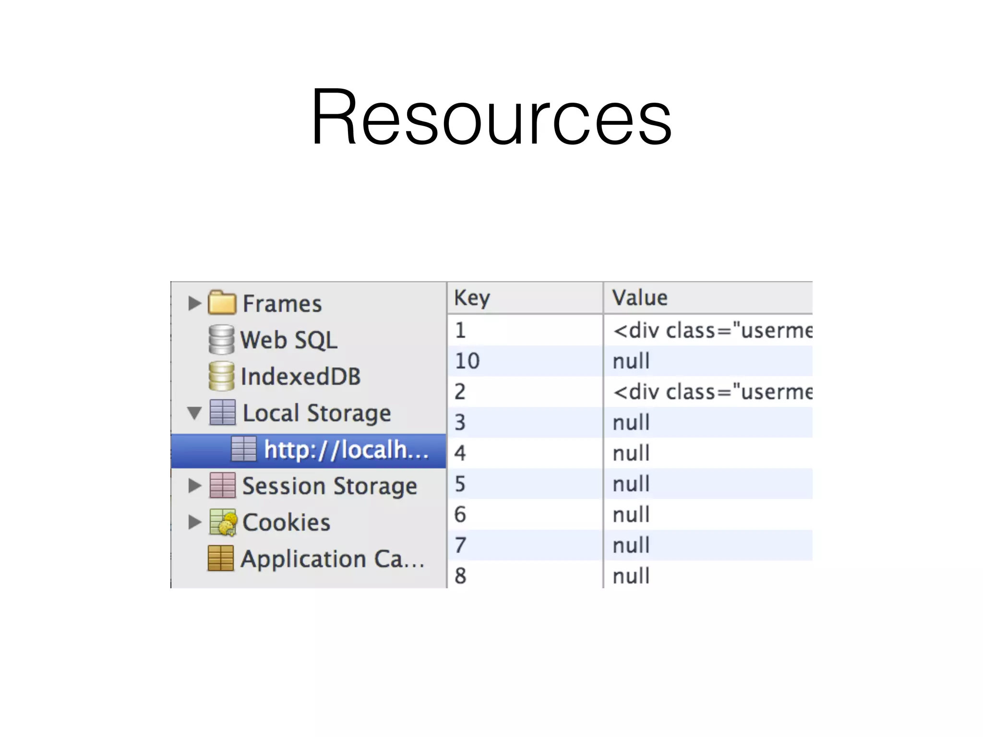This screenshot has width=983, height=737.
Task: Click the Frames folder icon
Action: [x=222, y=302]
